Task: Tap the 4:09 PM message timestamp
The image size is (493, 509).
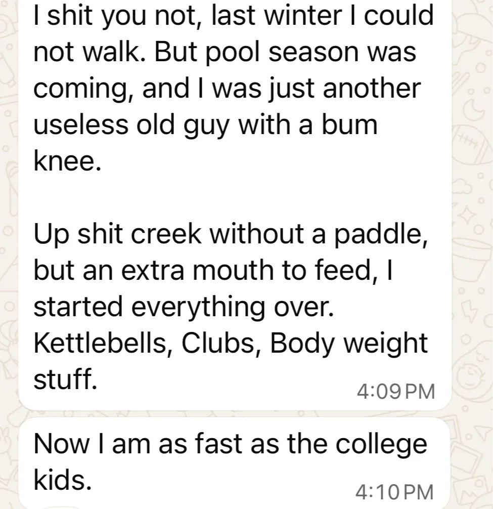Action: pyautogui.click(x=396, y=391)
